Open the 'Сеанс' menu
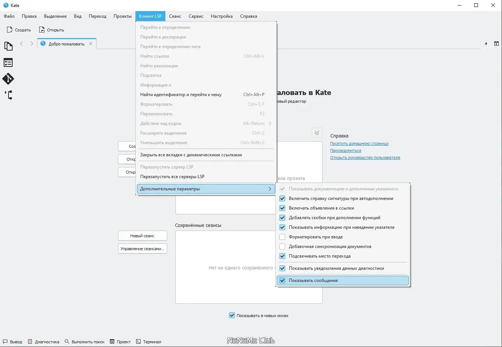 (x=175, y=16)
